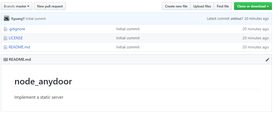Click the Create new file button
Viewport: 275px width, 116px height.
point(176,6)
